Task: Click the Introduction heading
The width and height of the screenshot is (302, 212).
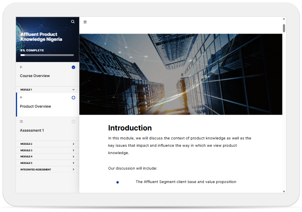Action: click(130, 128)
